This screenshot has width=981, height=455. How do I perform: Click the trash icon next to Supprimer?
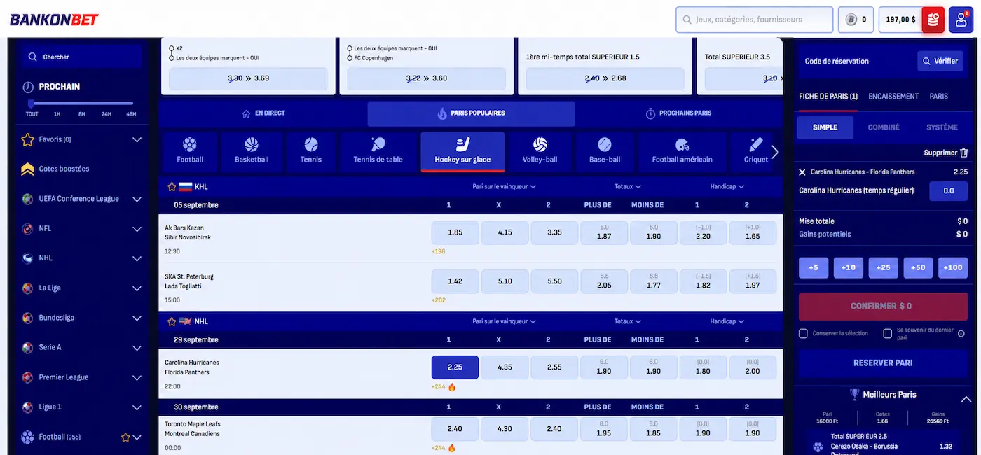[963, 153]
